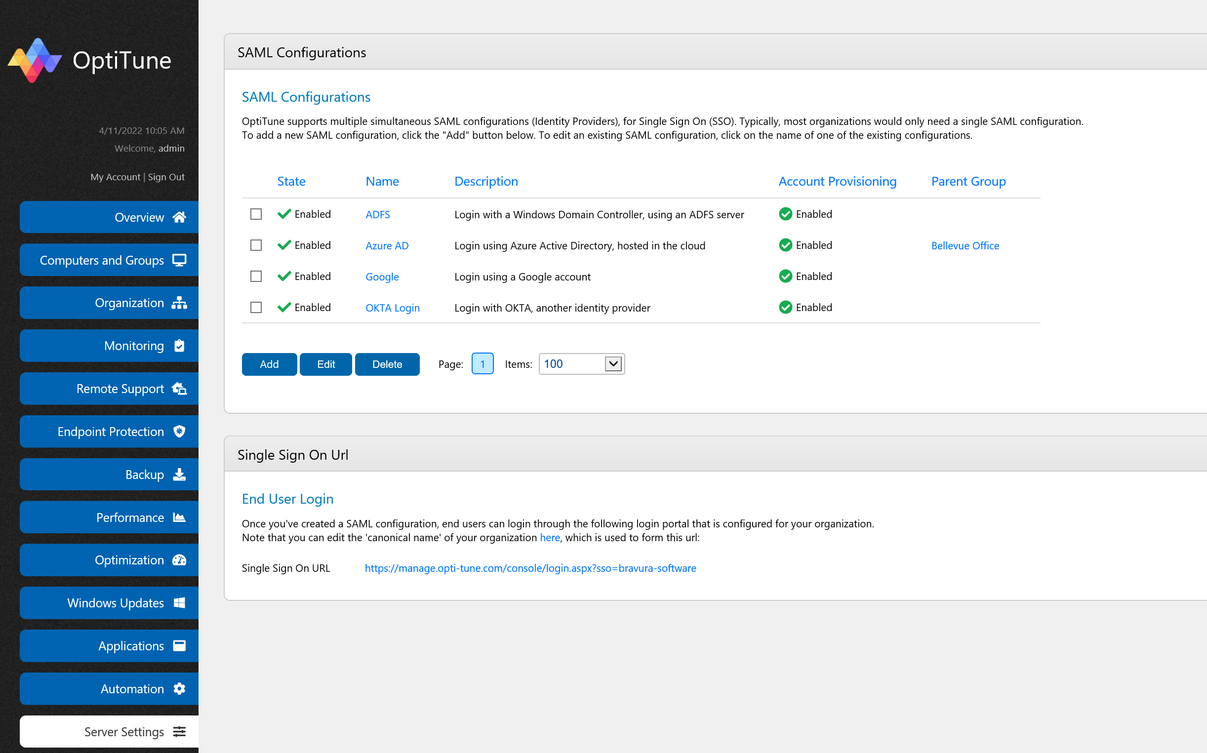The height and width of the screenshot is (753, 1207).
Task: Sort by Account Provisioning column header
Action: click(838, 181)
